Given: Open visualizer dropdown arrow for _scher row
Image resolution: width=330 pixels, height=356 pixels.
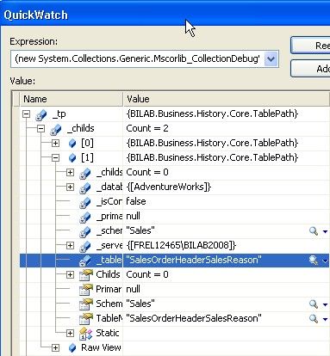Looking at the screenshot, I should tap(325, 231).
